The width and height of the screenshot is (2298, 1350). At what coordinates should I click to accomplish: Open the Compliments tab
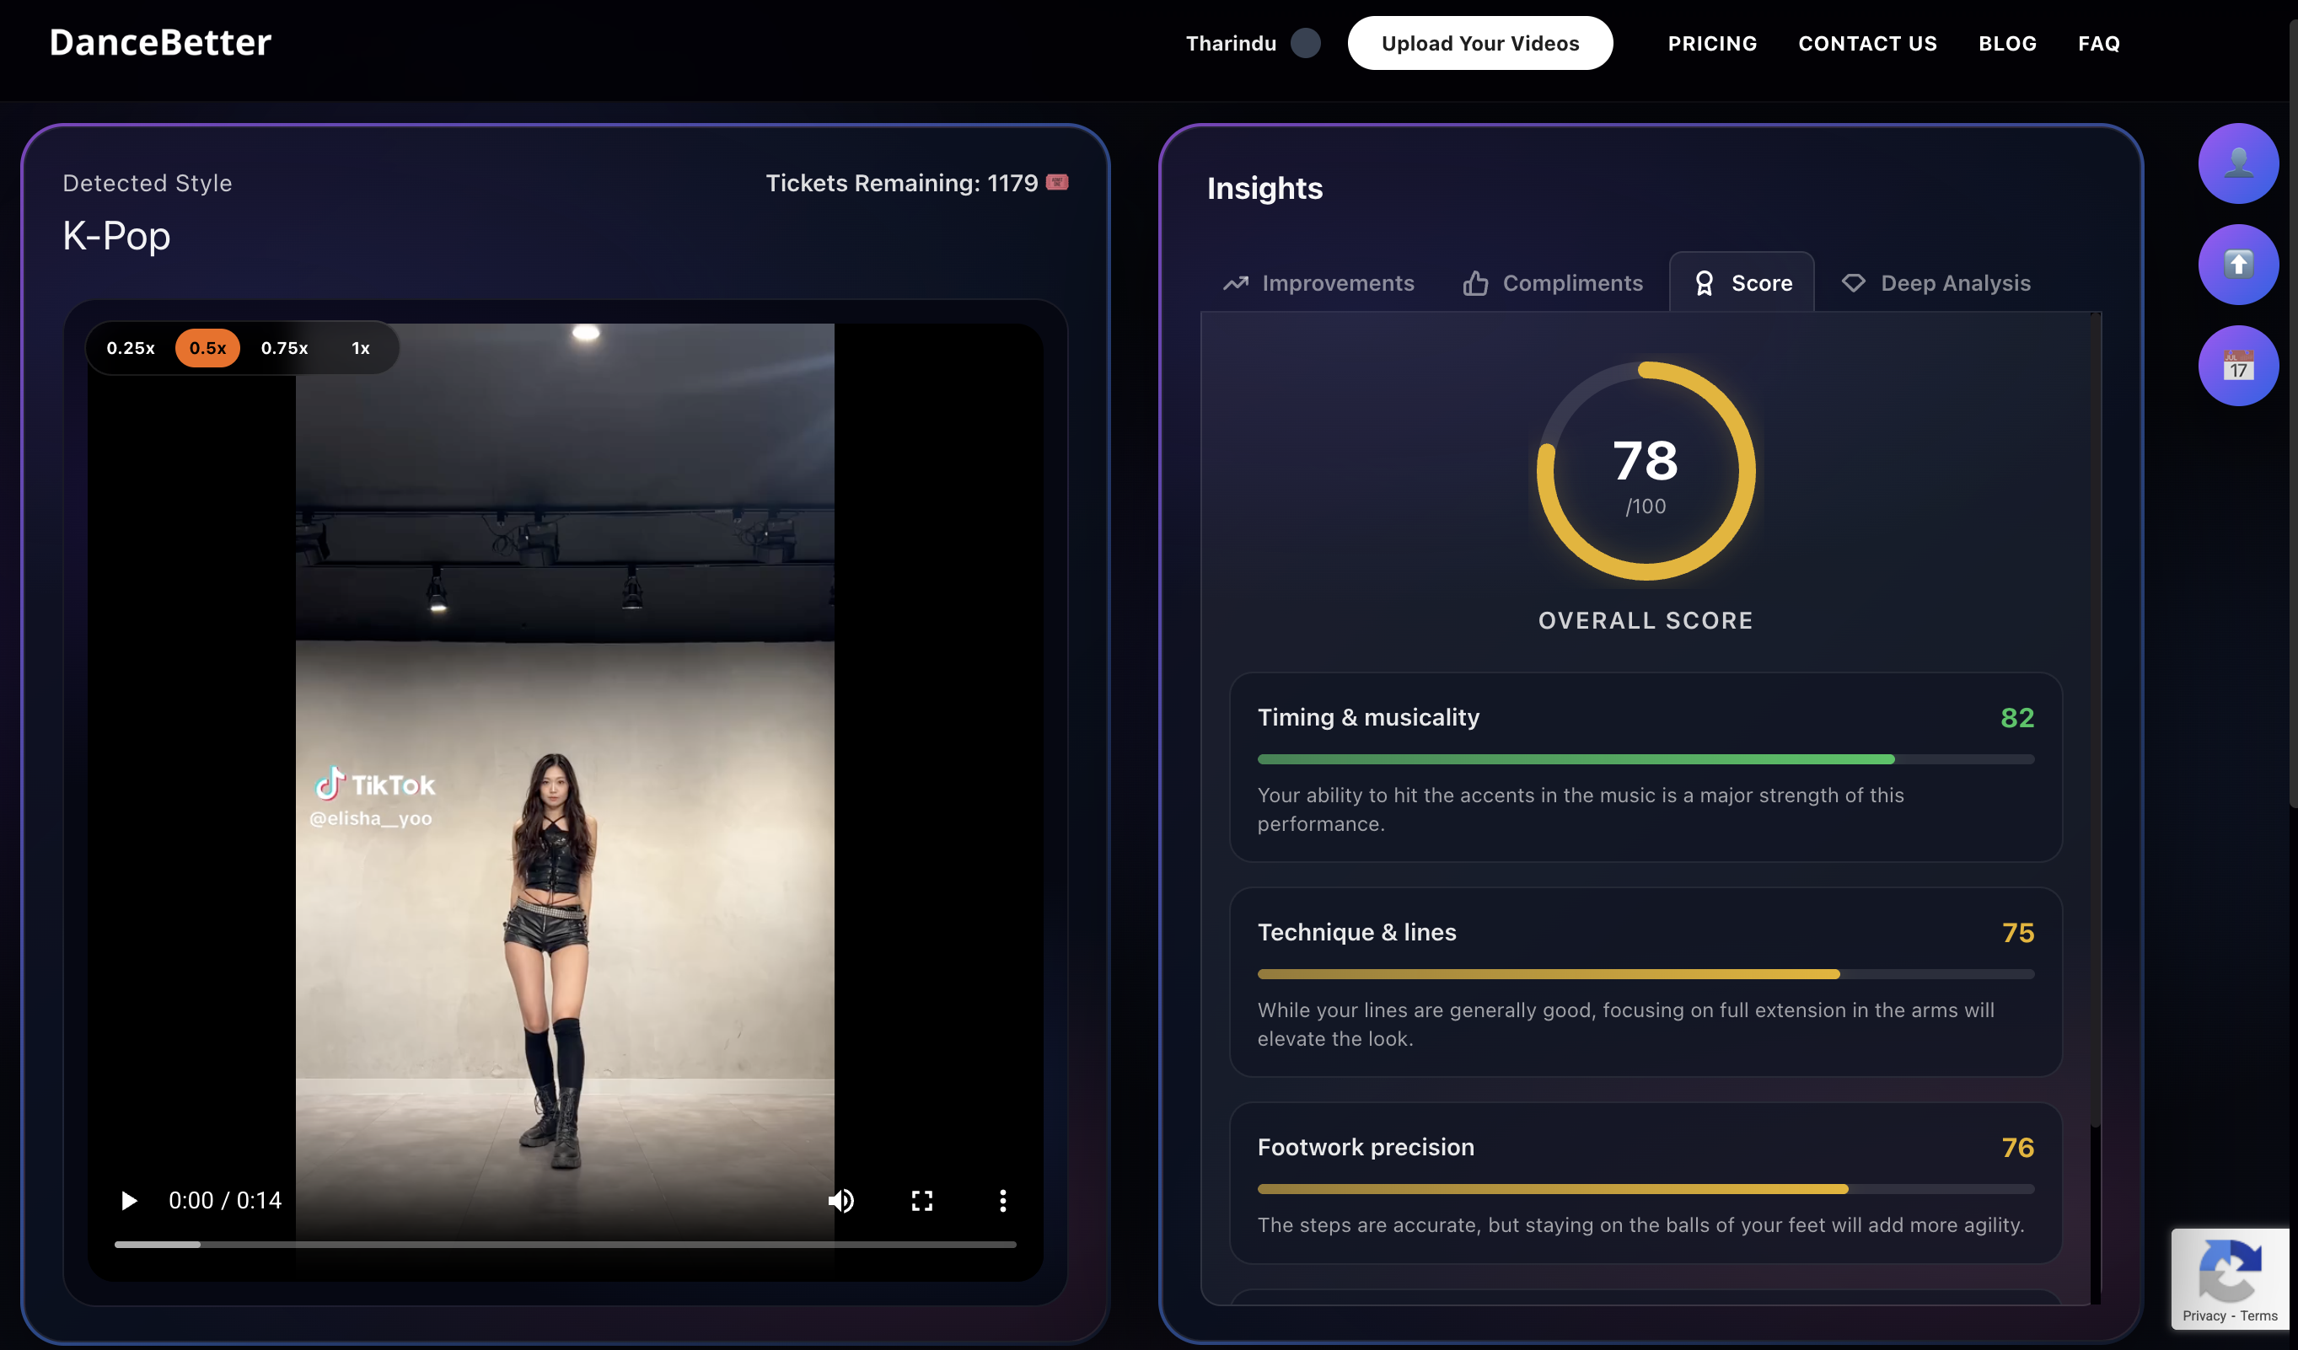click(1553, 282)
